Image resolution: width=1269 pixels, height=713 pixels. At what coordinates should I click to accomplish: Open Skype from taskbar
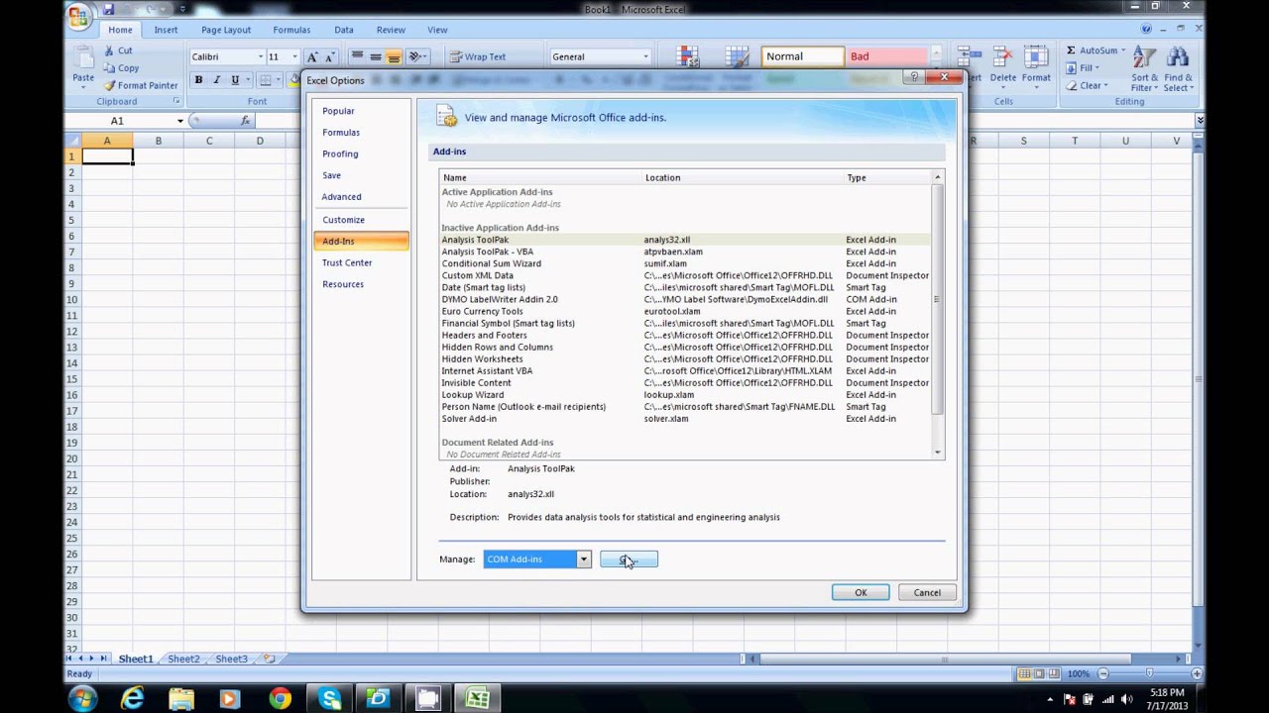click(x=329, y=699)
